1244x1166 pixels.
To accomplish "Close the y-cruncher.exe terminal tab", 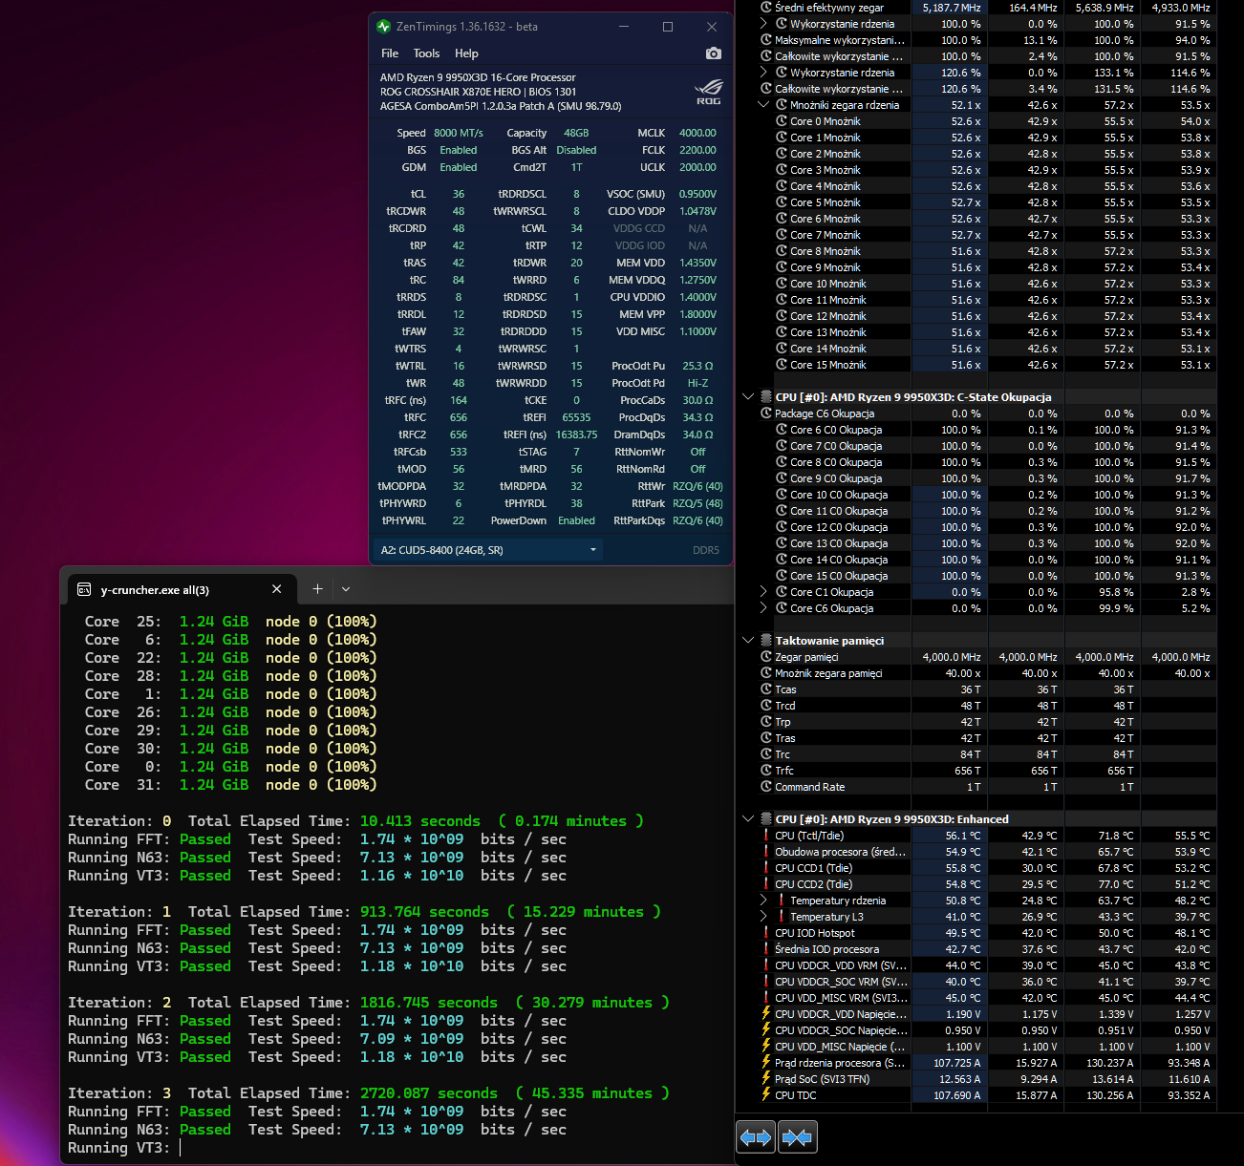I will point(276,589).
